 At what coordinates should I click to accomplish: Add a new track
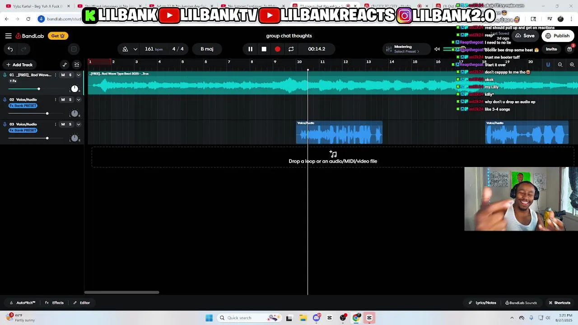(x=19, y=65)
